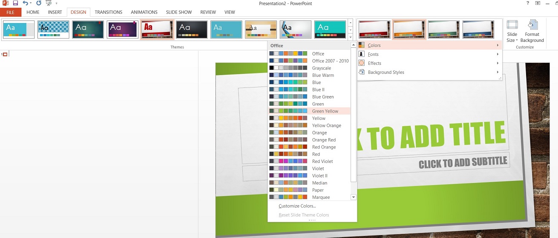The image size is (558, 238).
Task: Open the File tab
Action: (x=11, y=12)
